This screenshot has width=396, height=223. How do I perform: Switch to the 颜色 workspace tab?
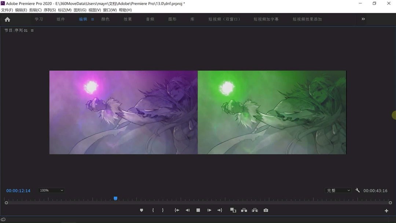click(x=106, y=19)
